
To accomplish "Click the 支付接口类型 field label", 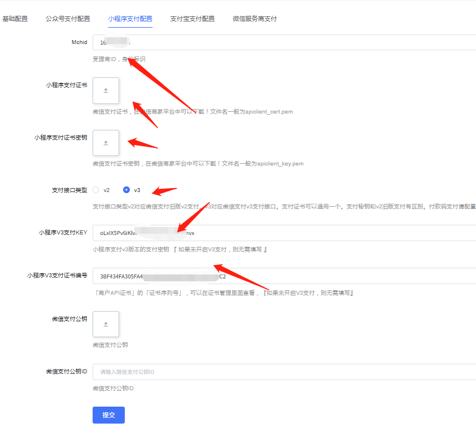I will pyautogui.click(x=71, y=190).
